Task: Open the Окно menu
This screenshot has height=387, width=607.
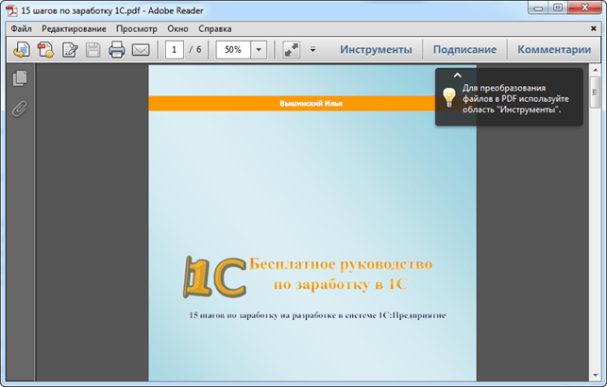Action: click(x=177, y=29)
